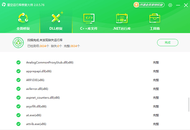Viewport: 190px width, 130px height.
Task: Click the 完整:3634个 count
Action: pyautogui.click(x=72, y=46)
